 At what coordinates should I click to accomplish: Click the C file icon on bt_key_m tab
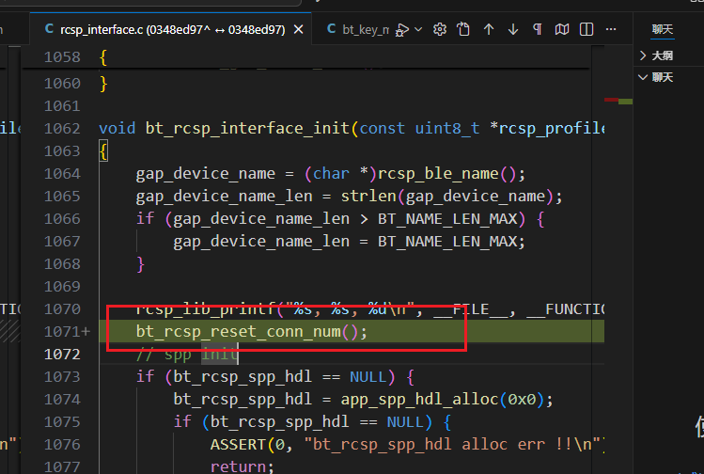[332, 29]
